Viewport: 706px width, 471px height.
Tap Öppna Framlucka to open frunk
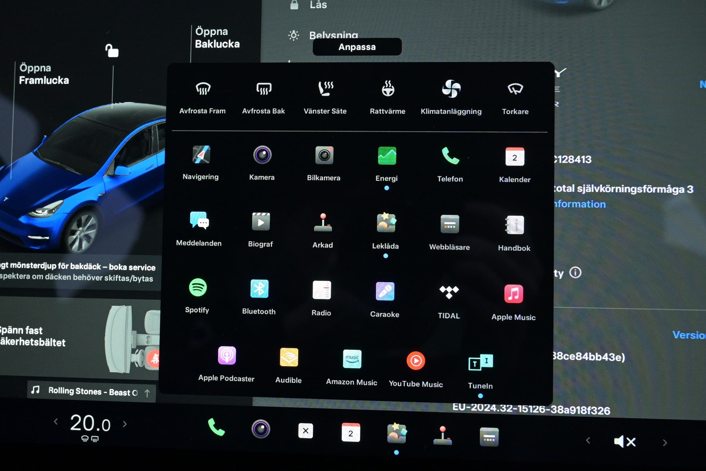(44, 74)
